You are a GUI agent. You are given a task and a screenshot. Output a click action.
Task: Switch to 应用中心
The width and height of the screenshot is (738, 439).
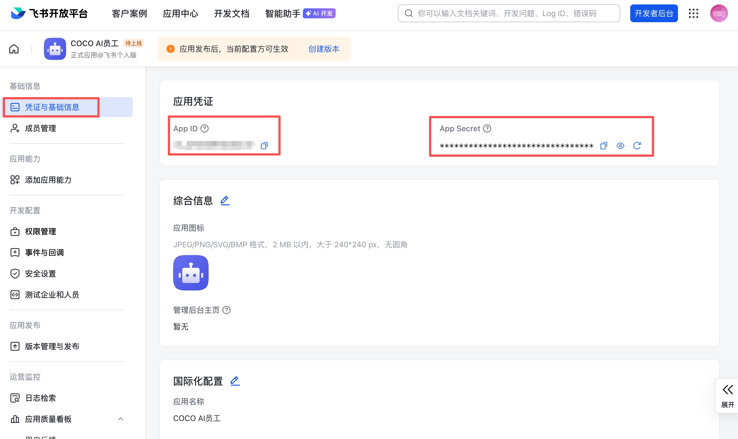click(x=180, y=13)
